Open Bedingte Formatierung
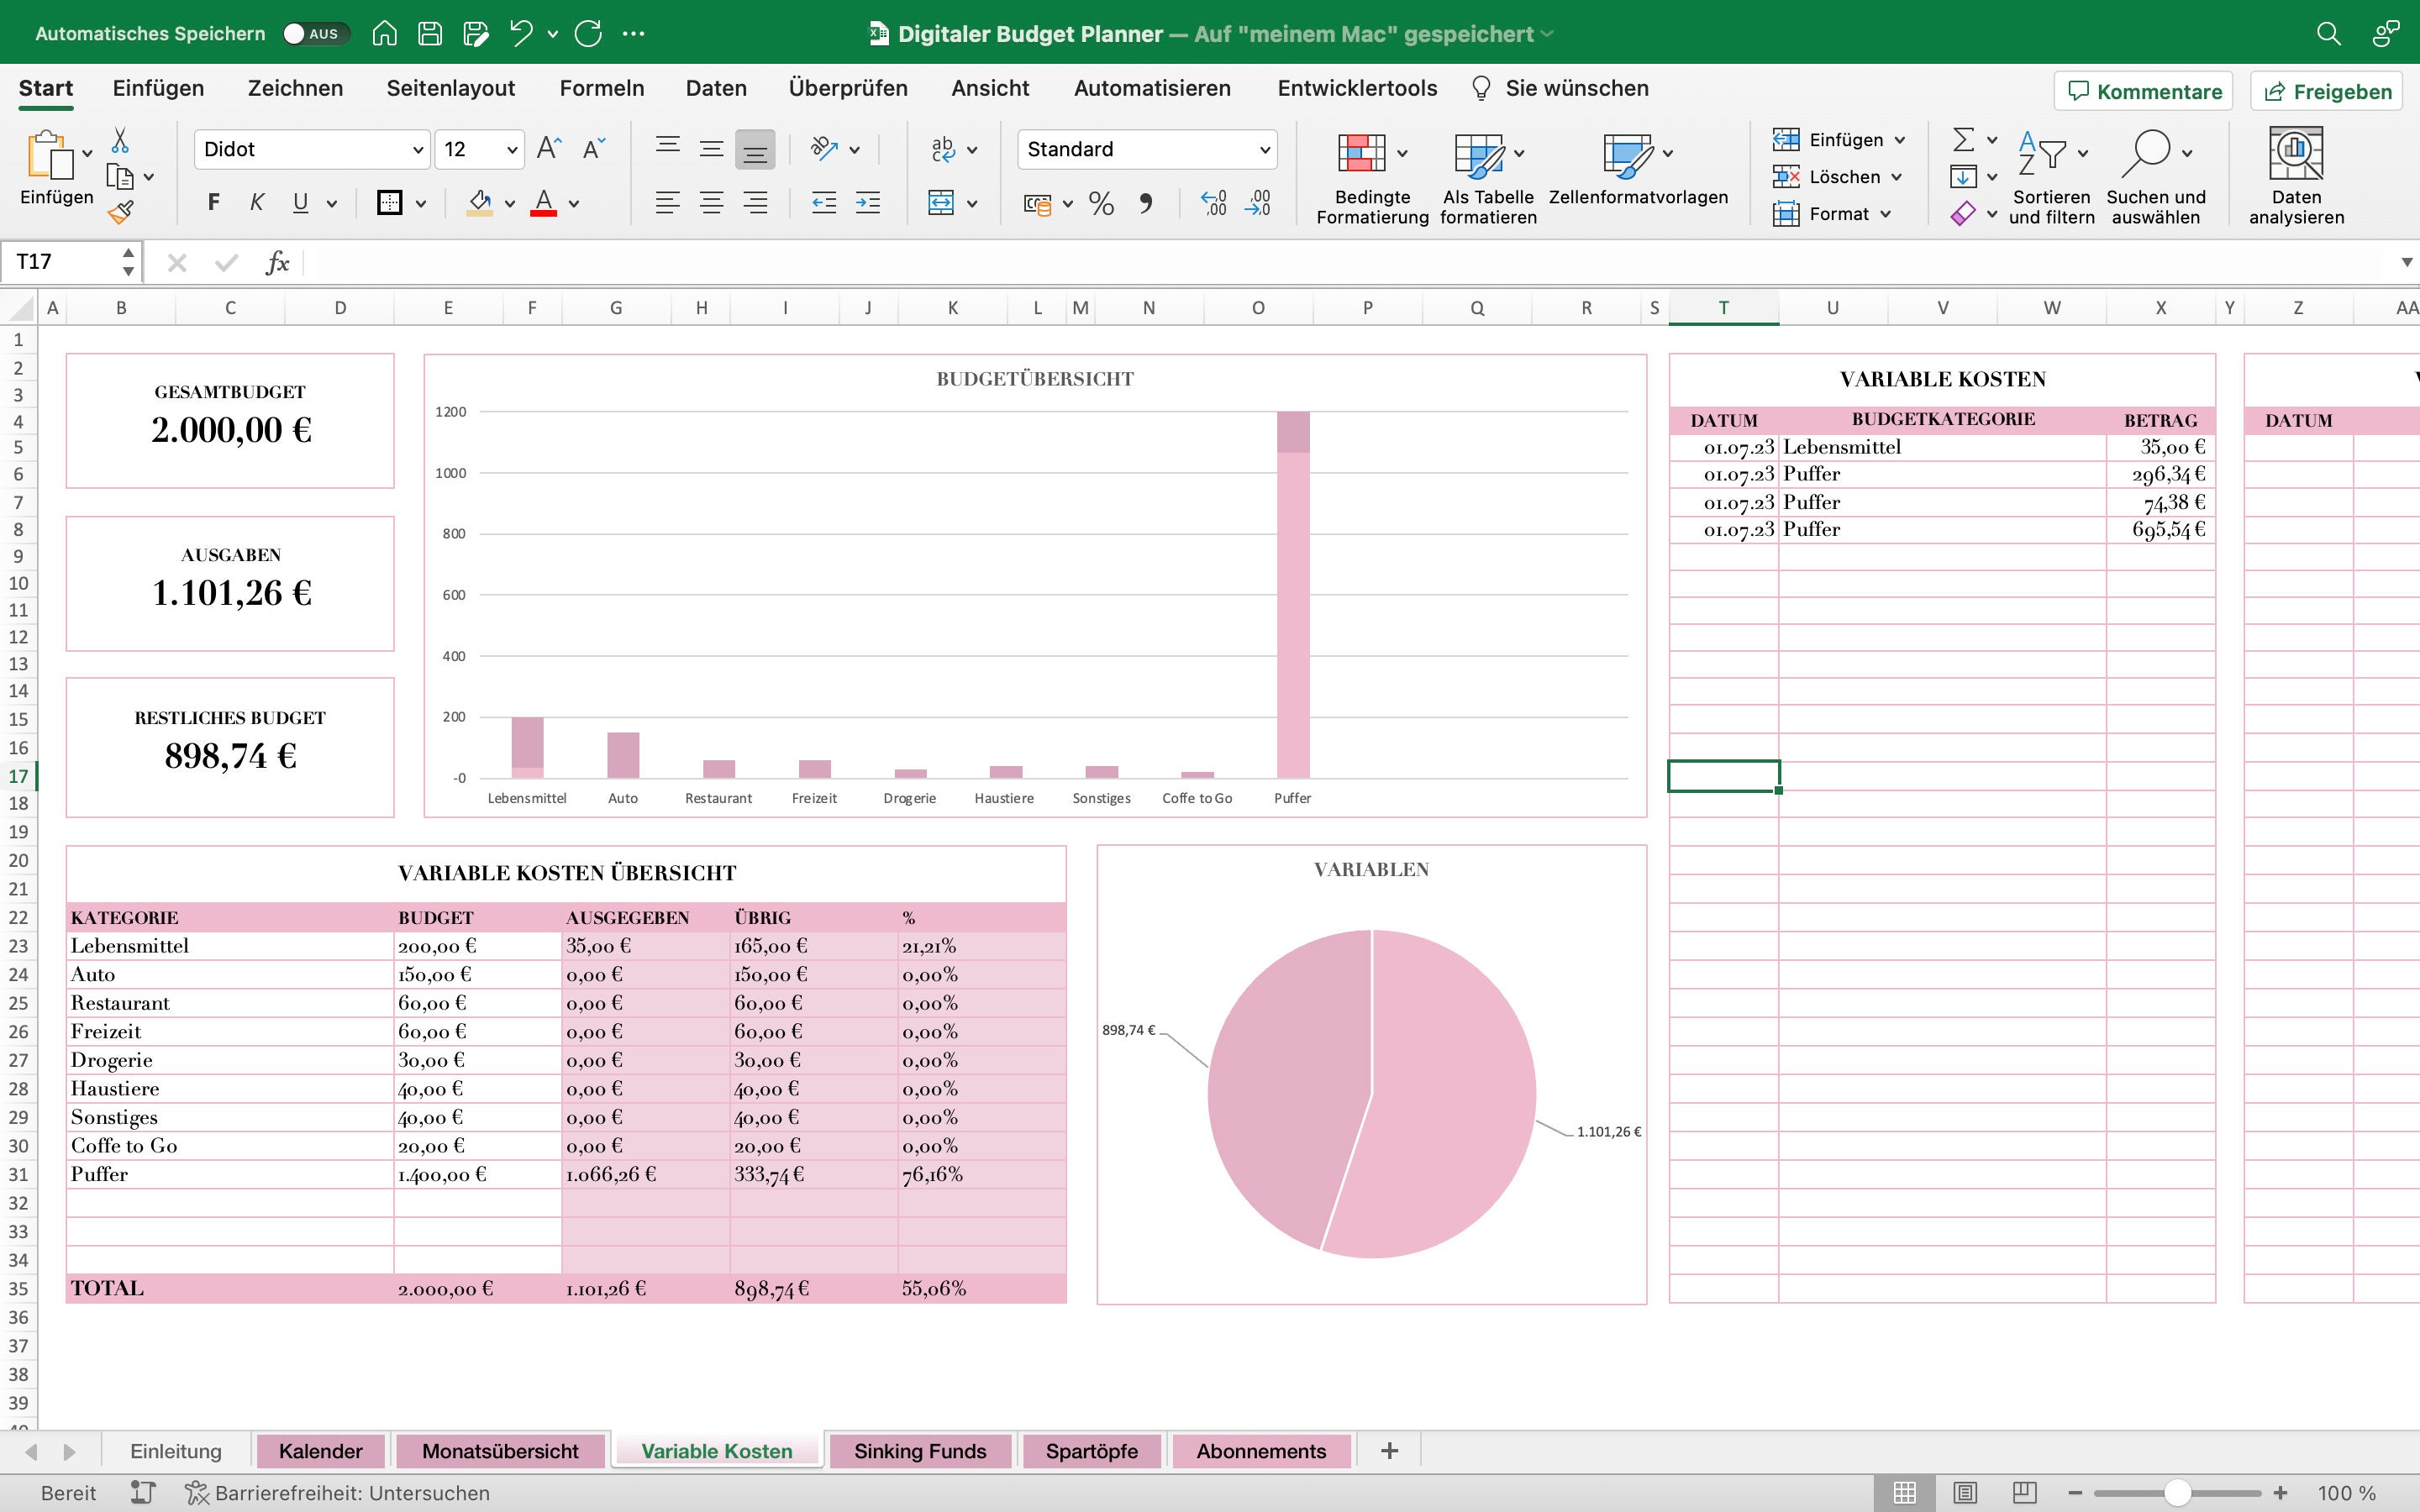 pos(1372,178)
